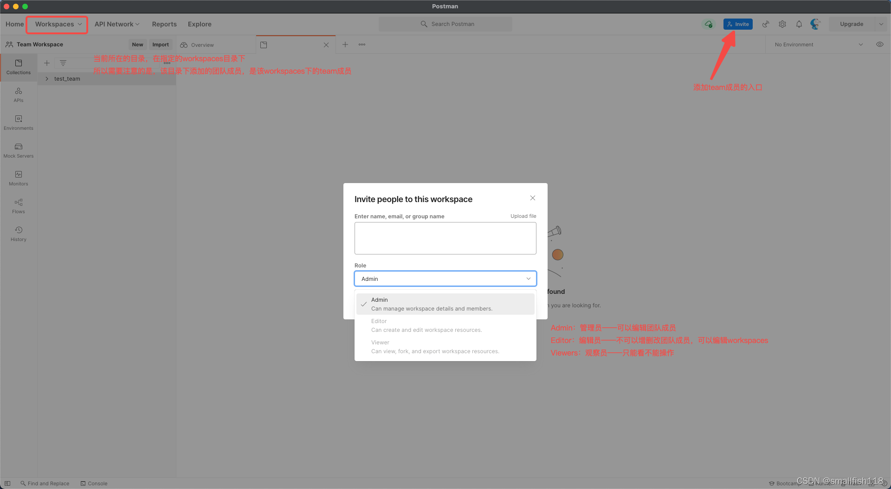Select the Viewer role option
Image resolution: width=891 pixels, height=489 pixels.
445,347
